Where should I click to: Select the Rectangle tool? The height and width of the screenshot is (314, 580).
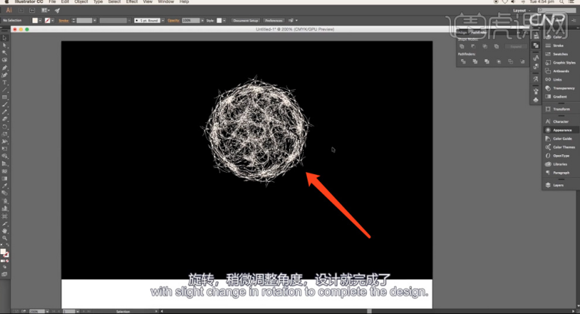click(x=5, y=97)
